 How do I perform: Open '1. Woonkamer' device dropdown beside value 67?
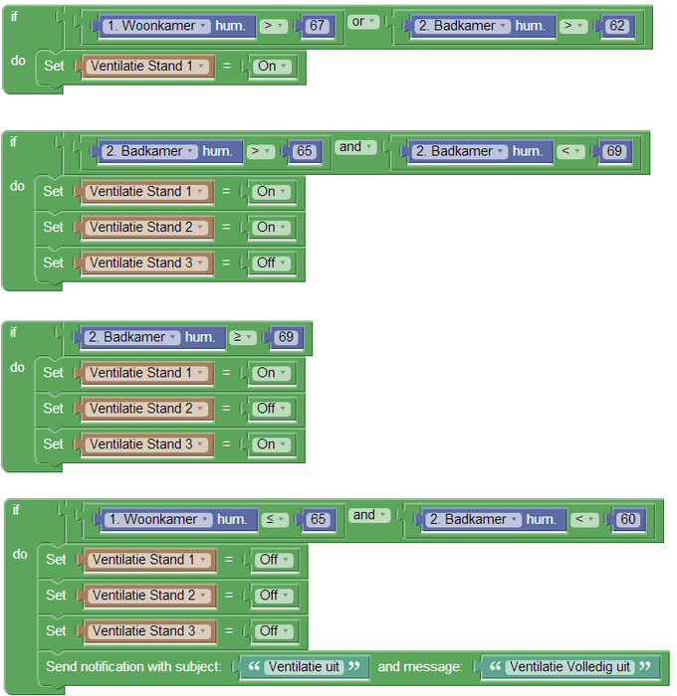[x=157, y=26]
